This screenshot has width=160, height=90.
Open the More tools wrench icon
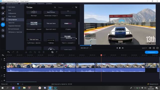click(3, 36)
